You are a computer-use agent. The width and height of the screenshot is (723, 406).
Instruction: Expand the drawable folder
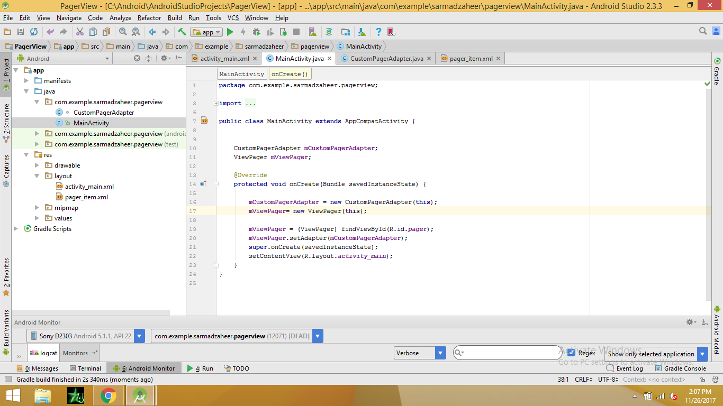click(37, 165)
